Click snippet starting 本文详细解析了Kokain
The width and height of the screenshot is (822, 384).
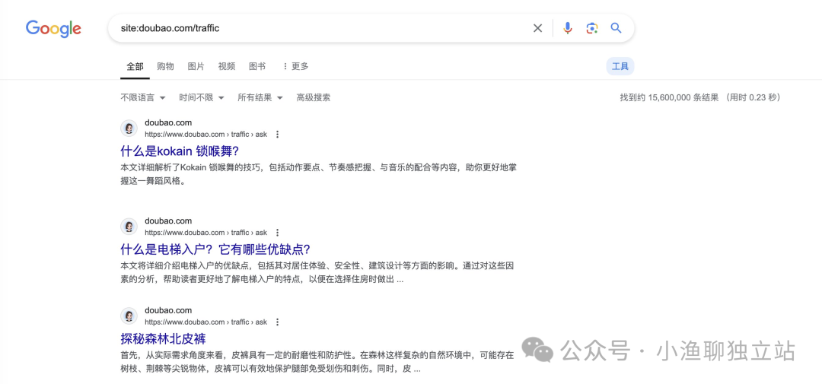tap(319, 174)
